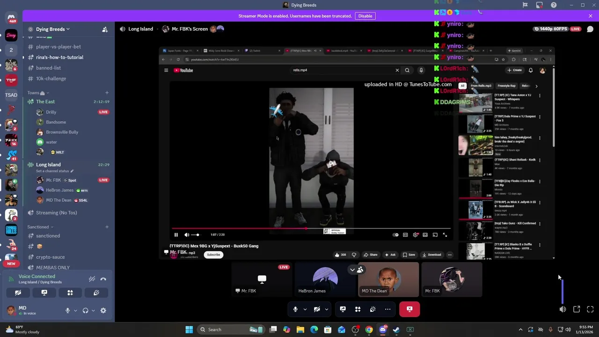Mute microphone in the user panel

68,310
